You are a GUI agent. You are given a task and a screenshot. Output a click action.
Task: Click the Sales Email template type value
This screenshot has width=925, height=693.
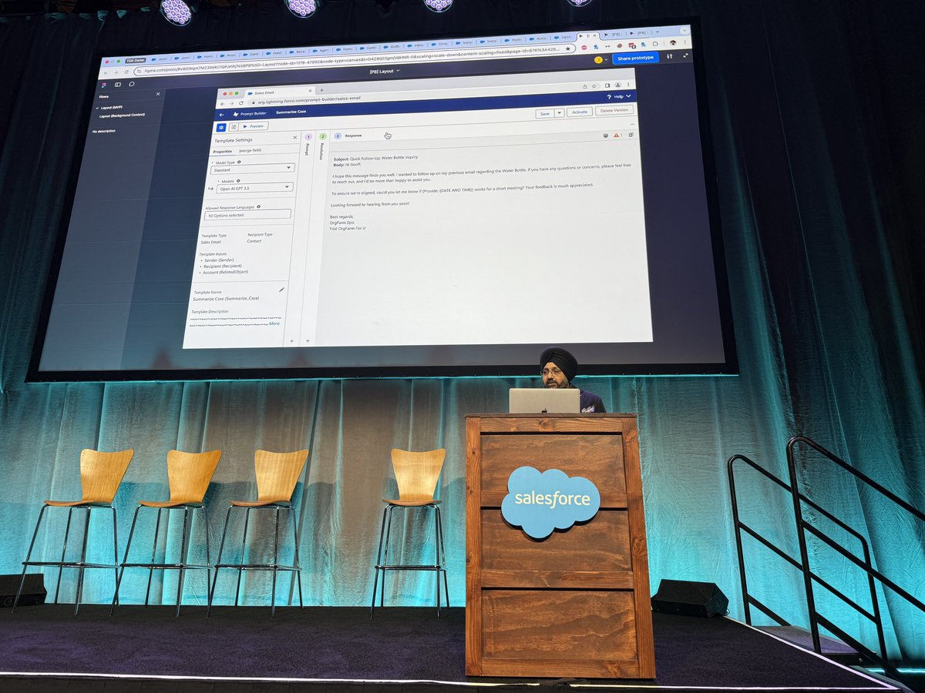pos(210,242)
